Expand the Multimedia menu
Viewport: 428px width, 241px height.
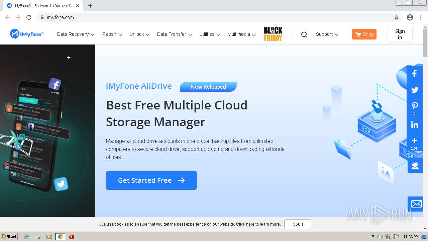click(242, 34)
